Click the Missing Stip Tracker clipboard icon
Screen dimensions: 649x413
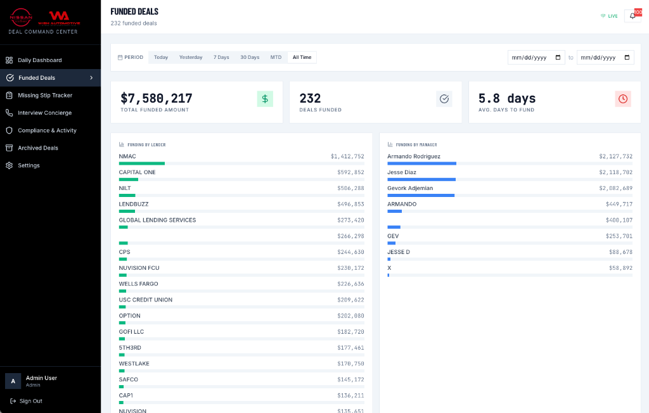[x=9, y=96]
